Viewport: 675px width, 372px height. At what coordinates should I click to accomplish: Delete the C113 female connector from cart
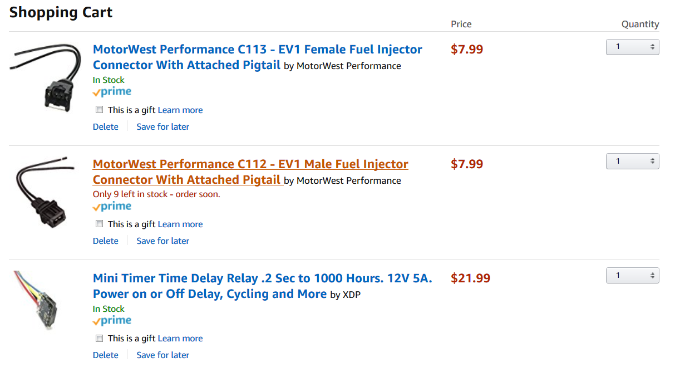click(x=106, y=127)
